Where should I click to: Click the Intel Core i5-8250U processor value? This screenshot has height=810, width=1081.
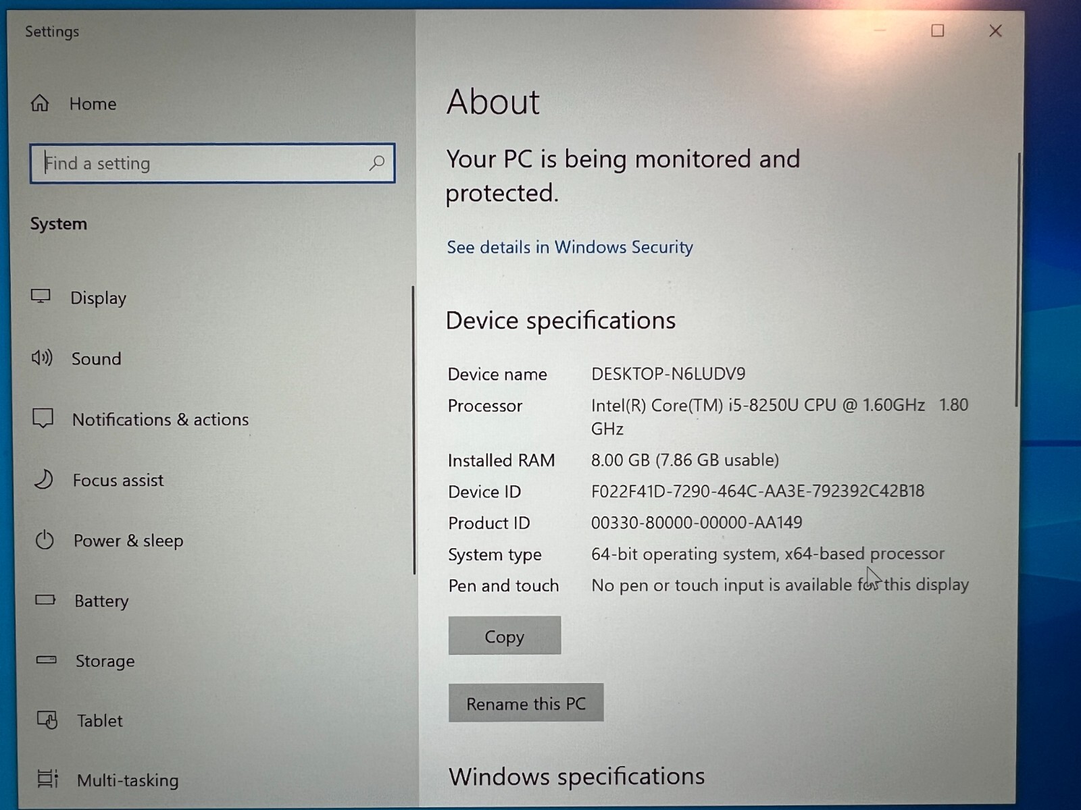[x=780, y=416]
